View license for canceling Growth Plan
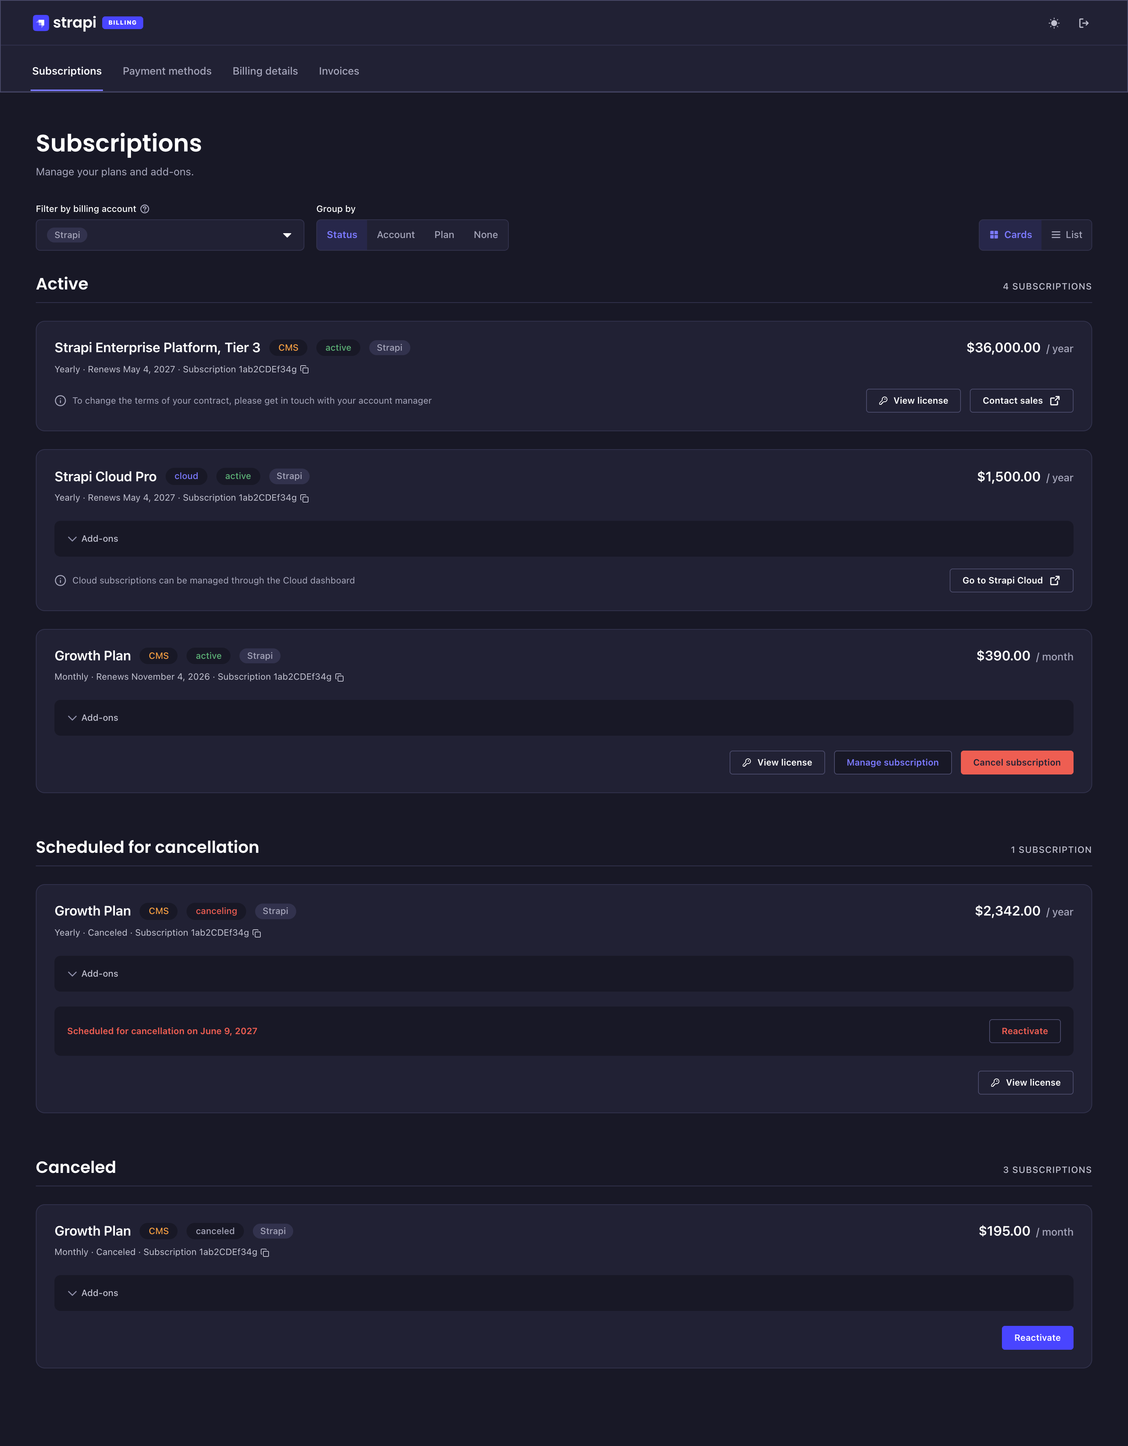This screenshot has width=1128, height=1446. coord(1025,1083)
